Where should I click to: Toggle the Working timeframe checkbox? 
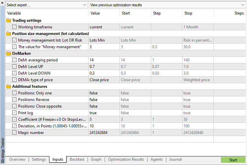(x=14, y=27)
